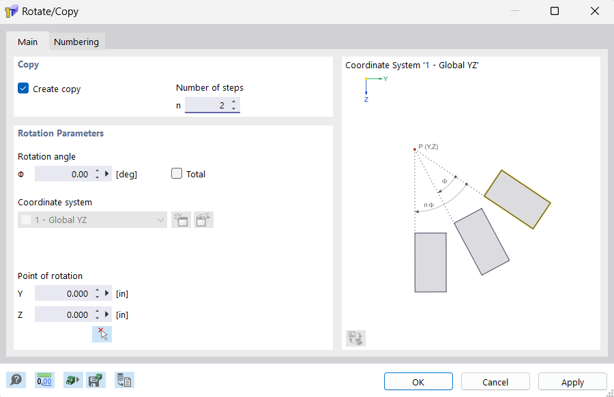614x397 pixels.
Task: Open the coordinate system dropdown
Action: click(160, 220)
